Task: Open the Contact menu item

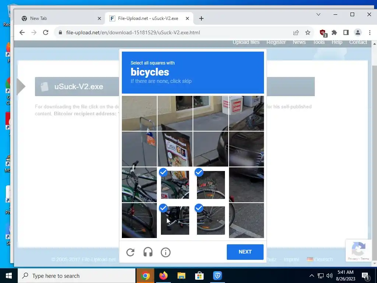Action: pos(358,42)
